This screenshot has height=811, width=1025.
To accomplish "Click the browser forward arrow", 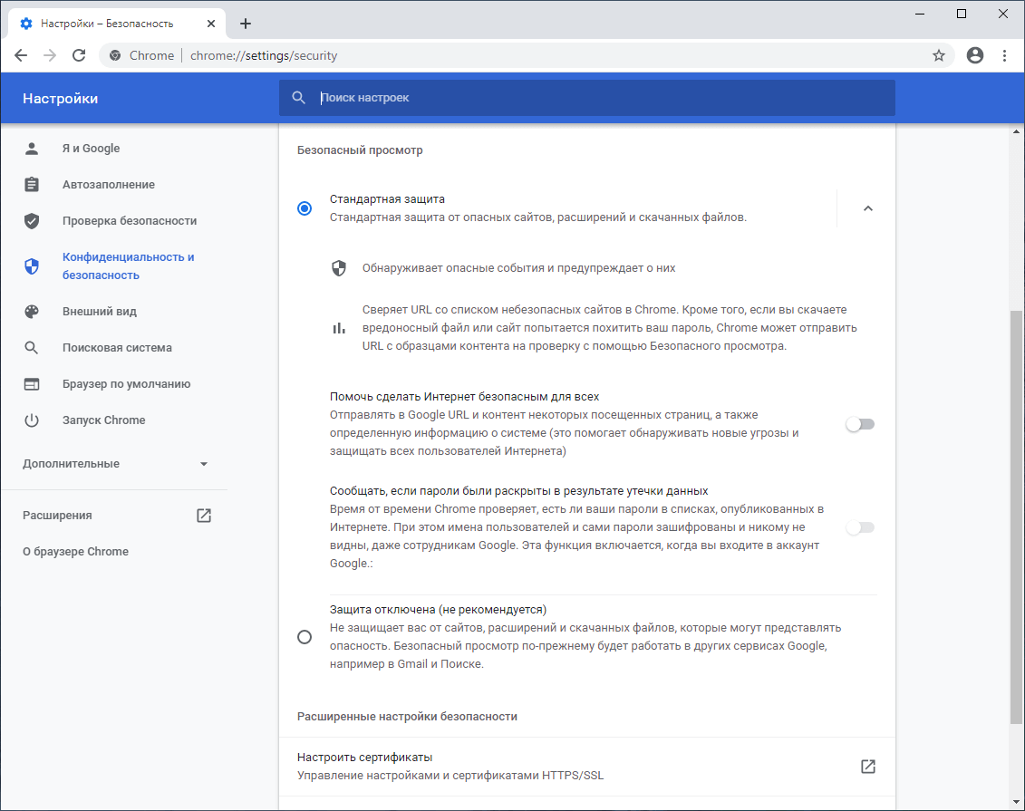I will (x=50, y=55).
